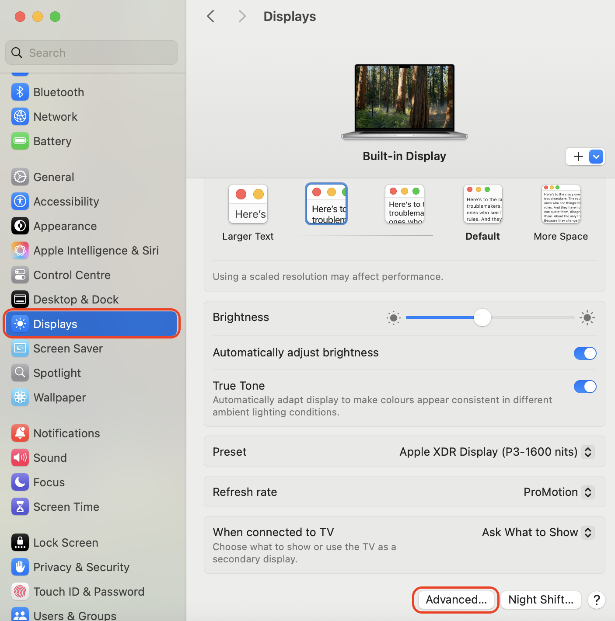Open Sound settings from sidebar
The image size is (615, 621).
[x=50, y=457]
